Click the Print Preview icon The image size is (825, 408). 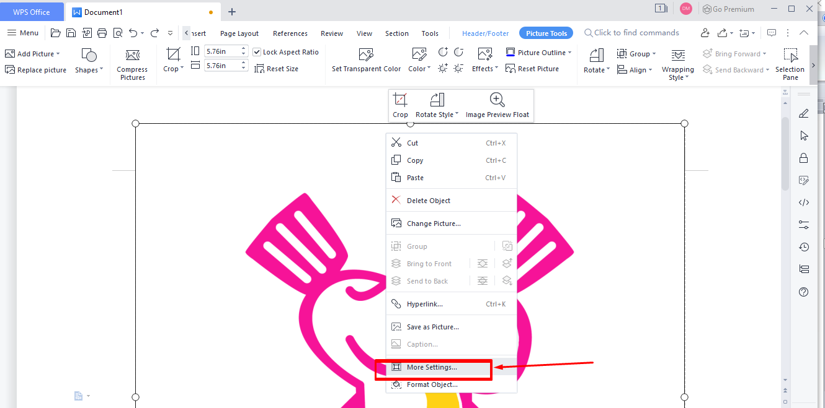coord(117,33)
